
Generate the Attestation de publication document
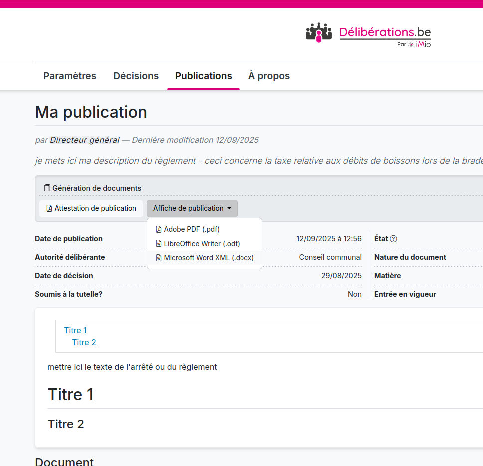point(91,208)
